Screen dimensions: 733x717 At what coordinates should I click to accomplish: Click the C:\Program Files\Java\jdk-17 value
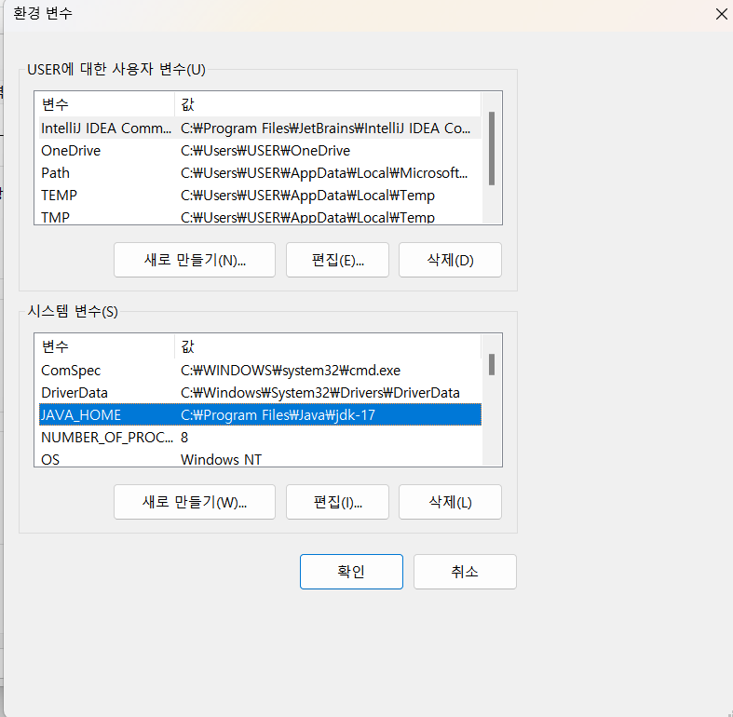coord(278,415)
